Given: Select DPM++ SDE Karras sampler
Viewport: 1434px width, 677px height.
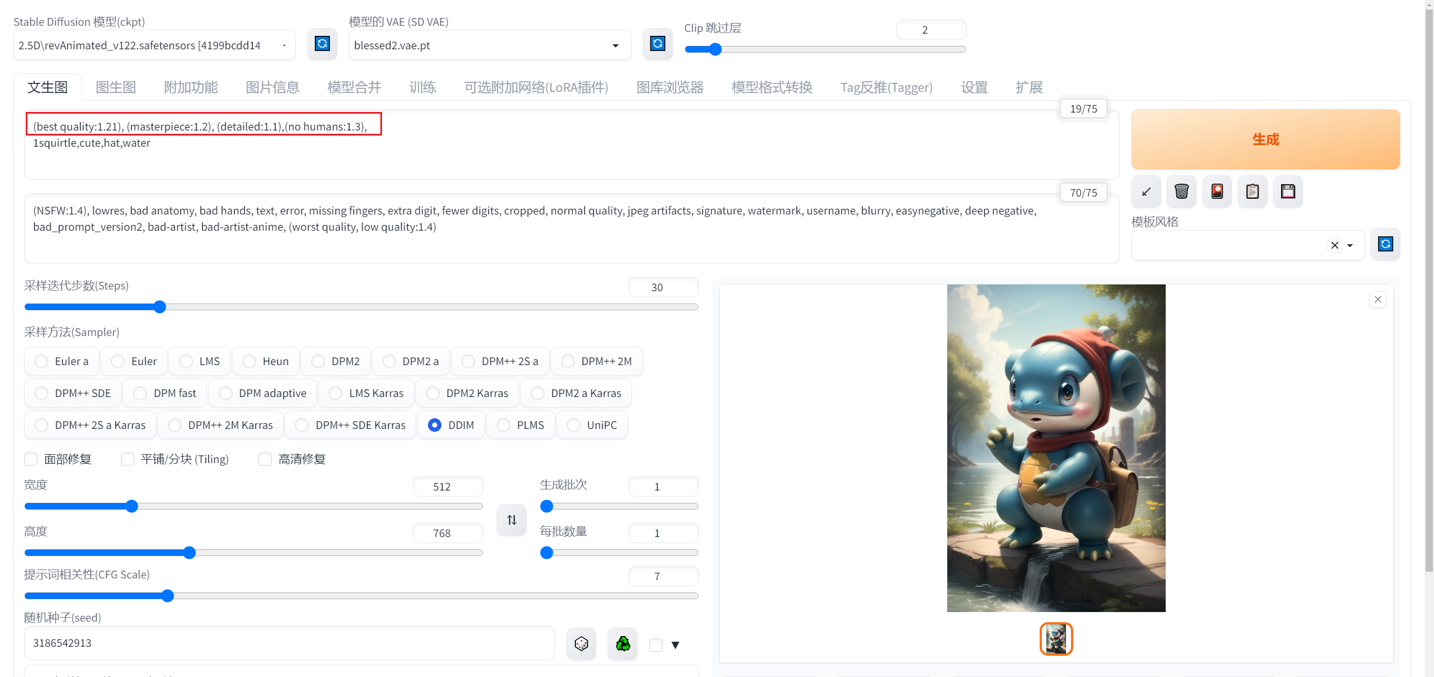Looking at the screenshot, I should point(351,425).
